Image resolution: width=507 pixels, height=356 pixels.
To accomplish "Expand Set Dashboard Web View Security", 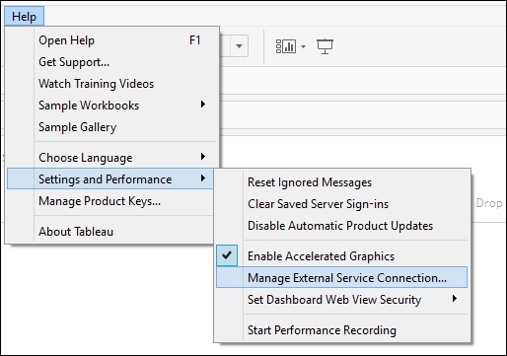I will click(341, 300).
